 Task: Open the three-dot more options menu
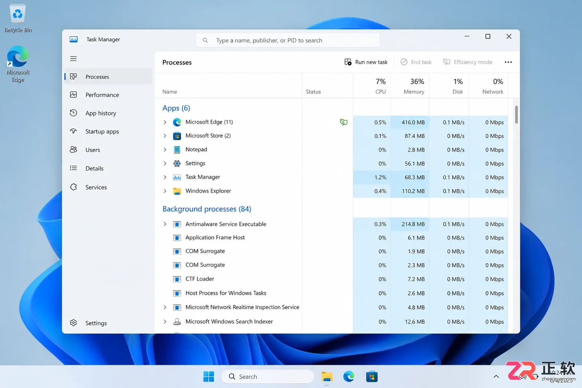pyautogui.click(x=508, y=62)
